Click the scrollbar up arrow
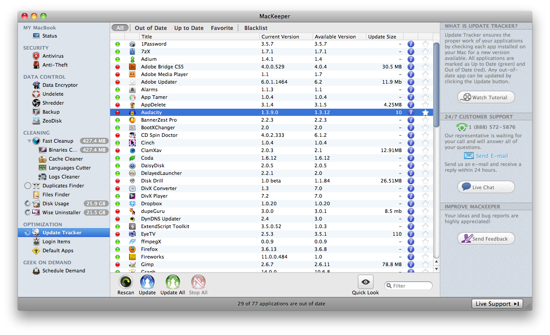The image size is (550, 335). point(436,262)
